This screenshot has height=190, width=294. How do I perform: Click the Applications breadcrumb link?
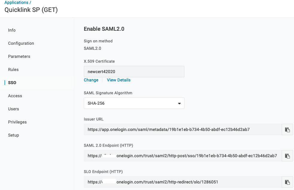point(16,2)
